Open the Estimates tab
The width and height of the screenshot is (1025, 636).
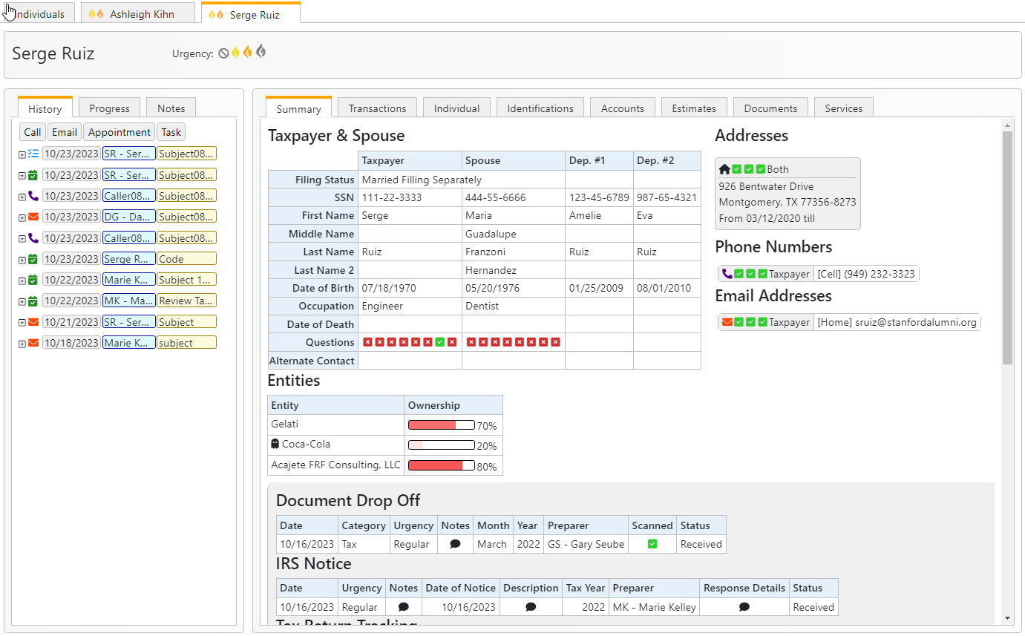coord(694,108)
